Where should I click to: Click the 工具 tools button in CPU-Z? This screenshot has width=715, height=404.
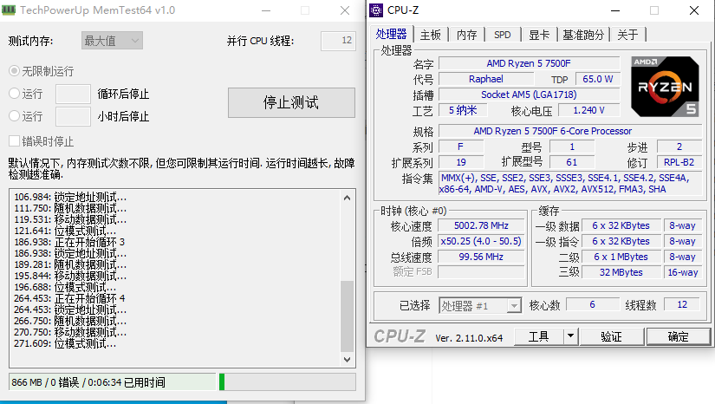(538, 336)
